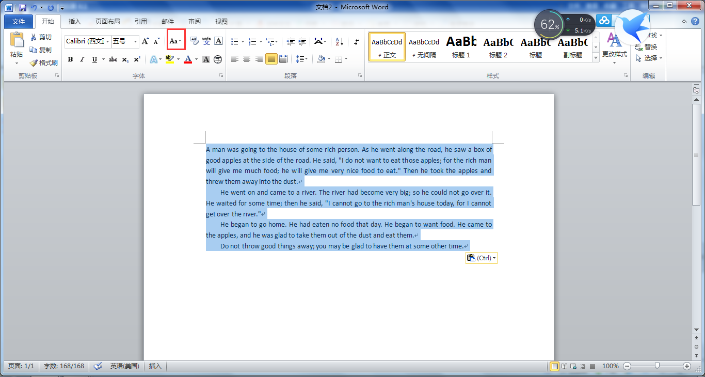Center the paragraph text
705x377 pixels.
(247, 59)
